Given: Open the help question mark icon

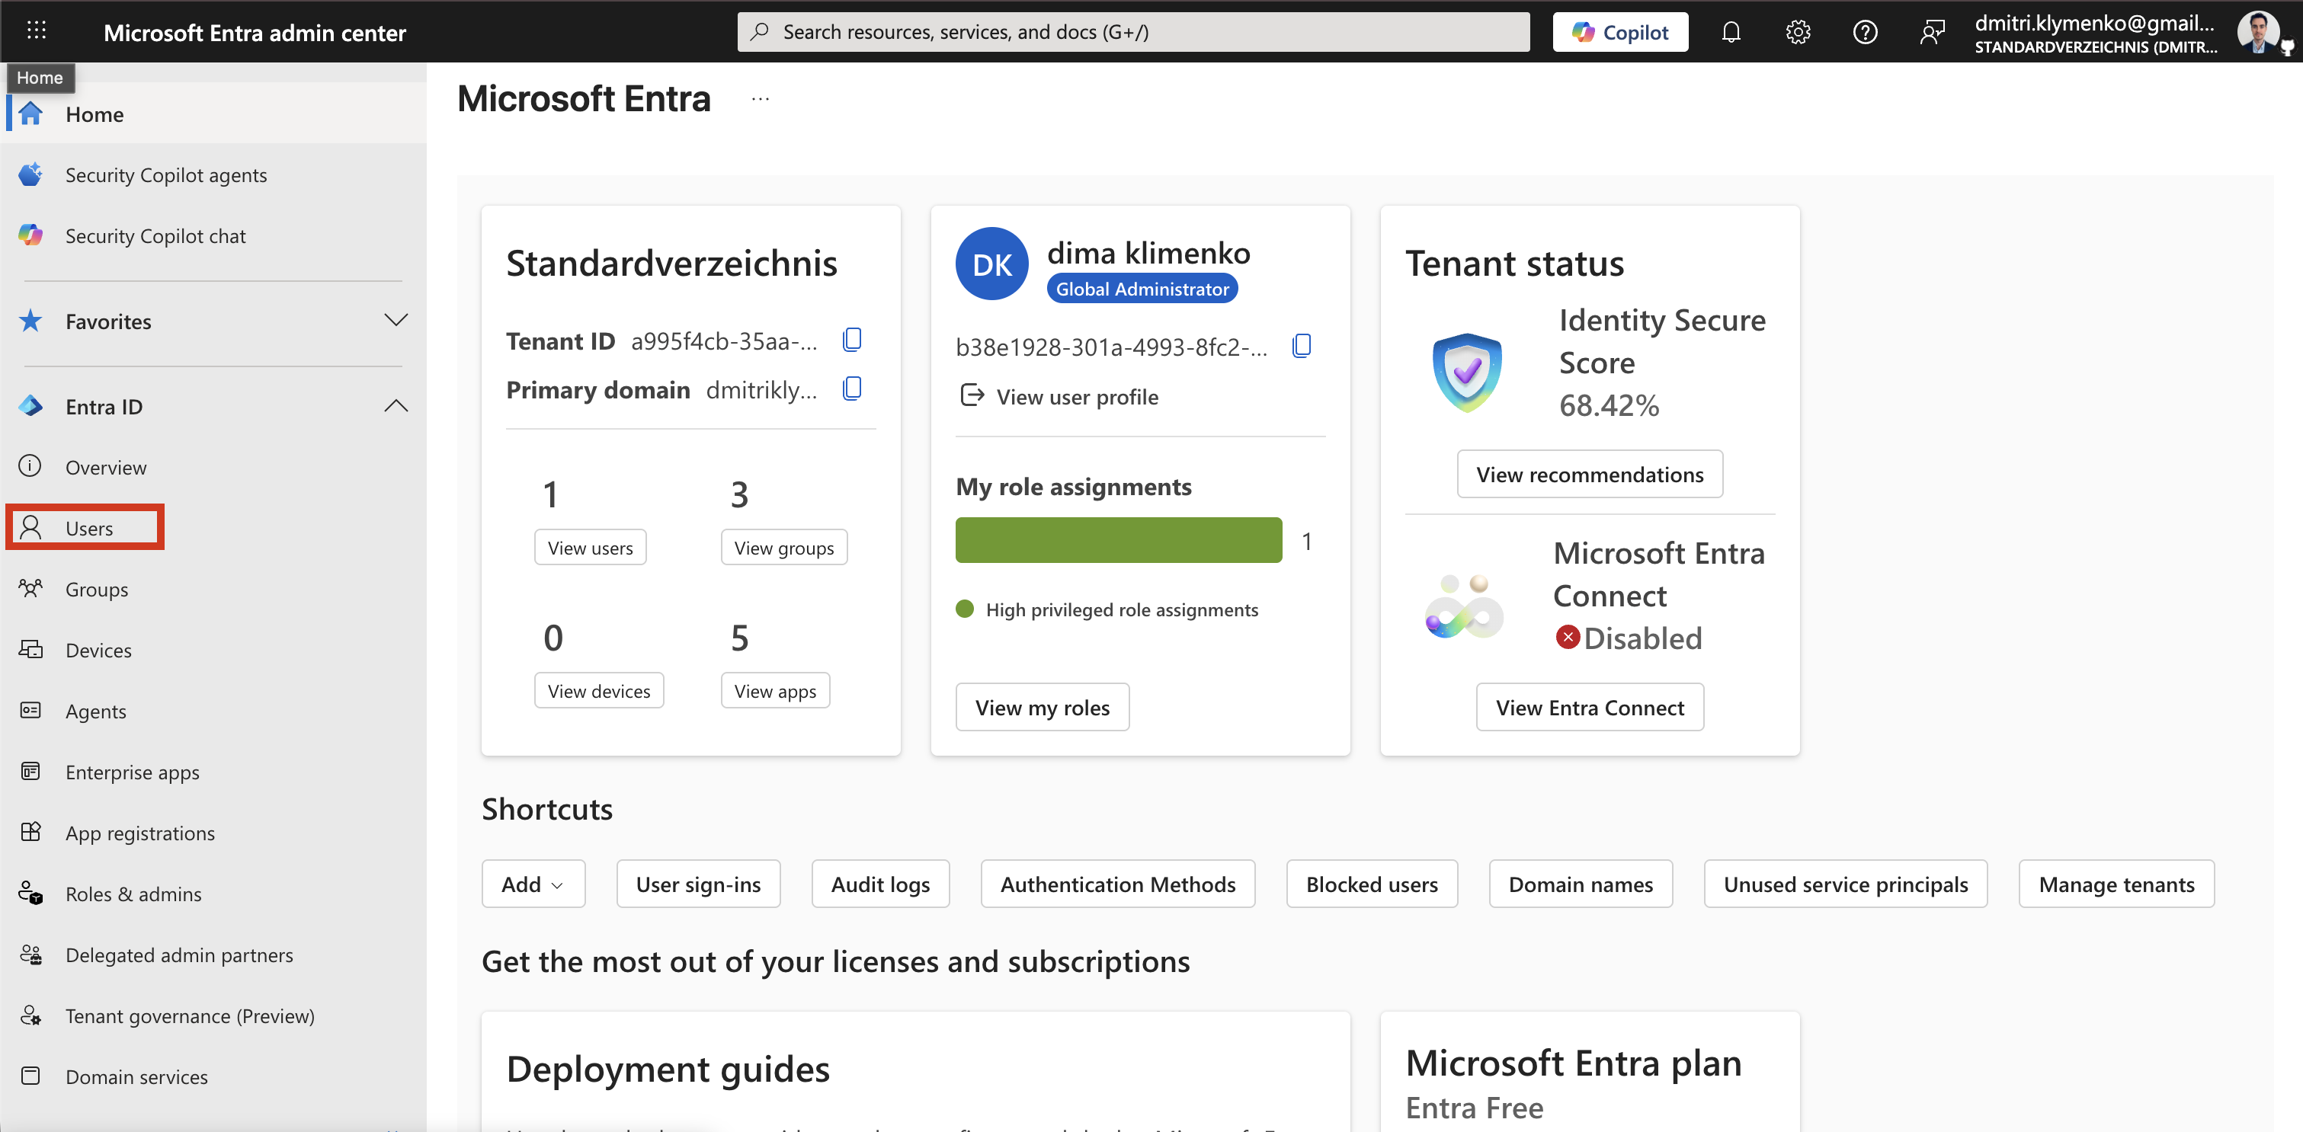Looking at the screenshot, I should click(1865, 32).
